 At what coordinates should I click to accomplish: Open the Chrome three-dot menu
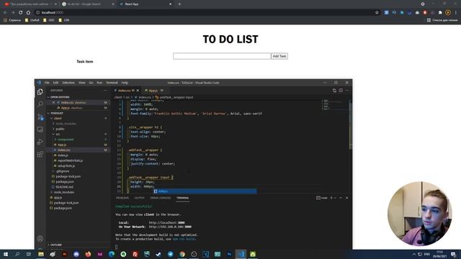[456, 13]
